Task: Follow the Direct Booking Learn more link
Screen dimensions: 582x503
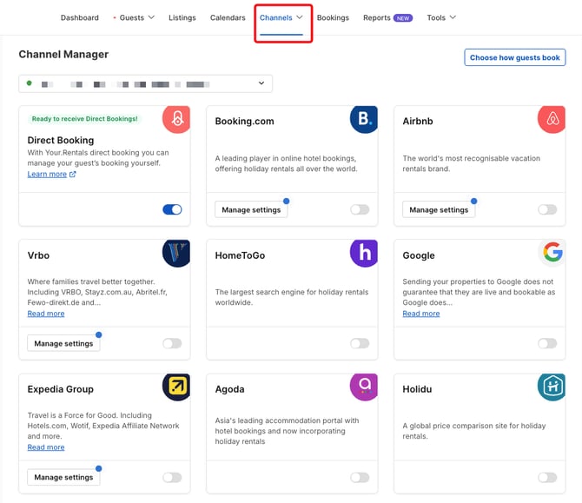Action: [x=47, y=174]
